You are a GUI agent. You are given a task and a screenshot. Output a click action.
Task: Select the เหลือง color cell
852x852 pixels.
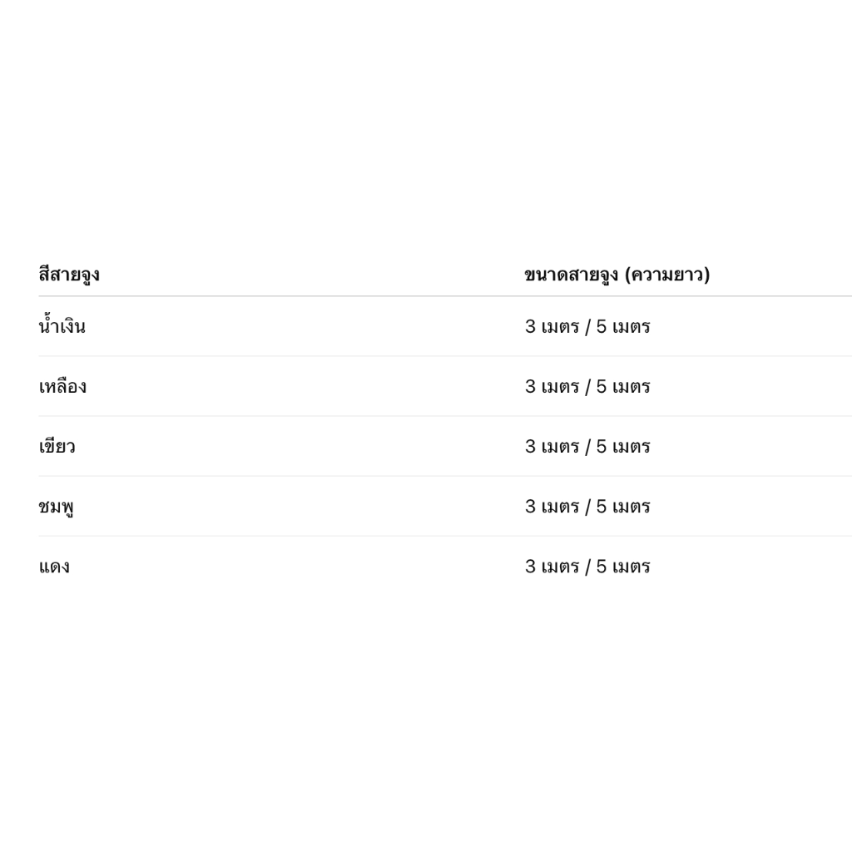point(62,387)
